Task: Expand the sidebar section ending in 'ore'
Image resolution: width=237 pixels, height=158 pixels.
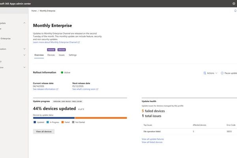Action: pos(24,67)
